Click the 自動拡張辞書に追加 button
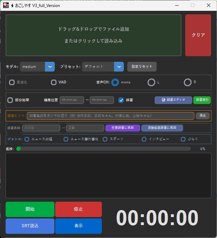 [x=162, y=128]
